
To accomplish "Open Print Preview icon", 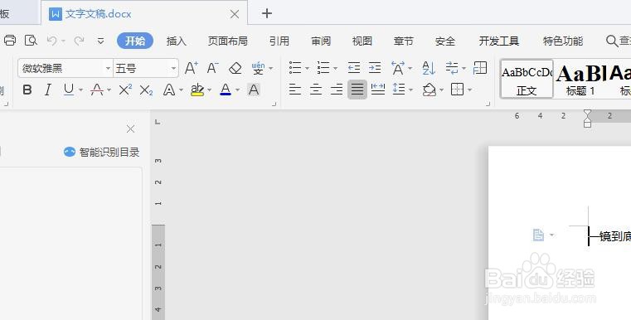I will click(x=31, y=41).
